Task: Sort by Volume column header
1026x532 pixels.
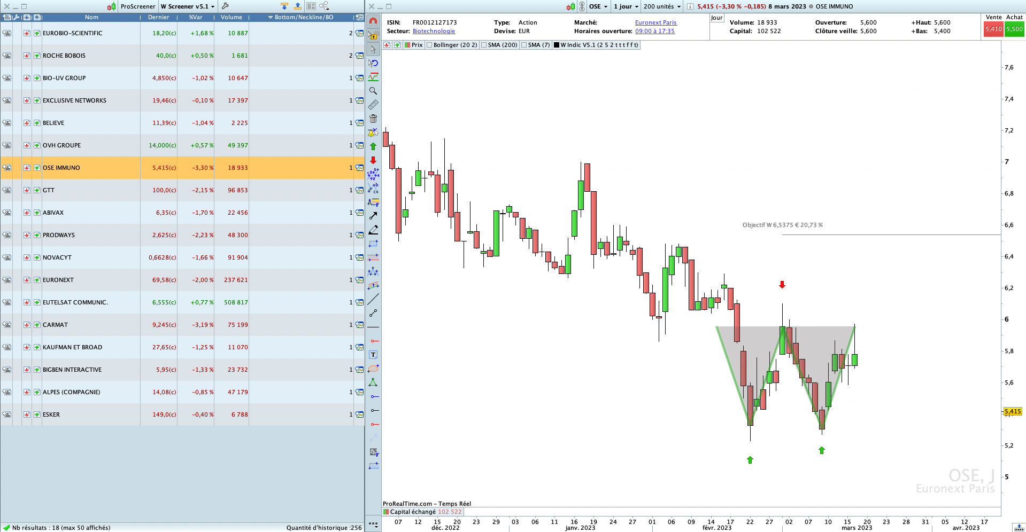Action: click(x=232, y=17)
